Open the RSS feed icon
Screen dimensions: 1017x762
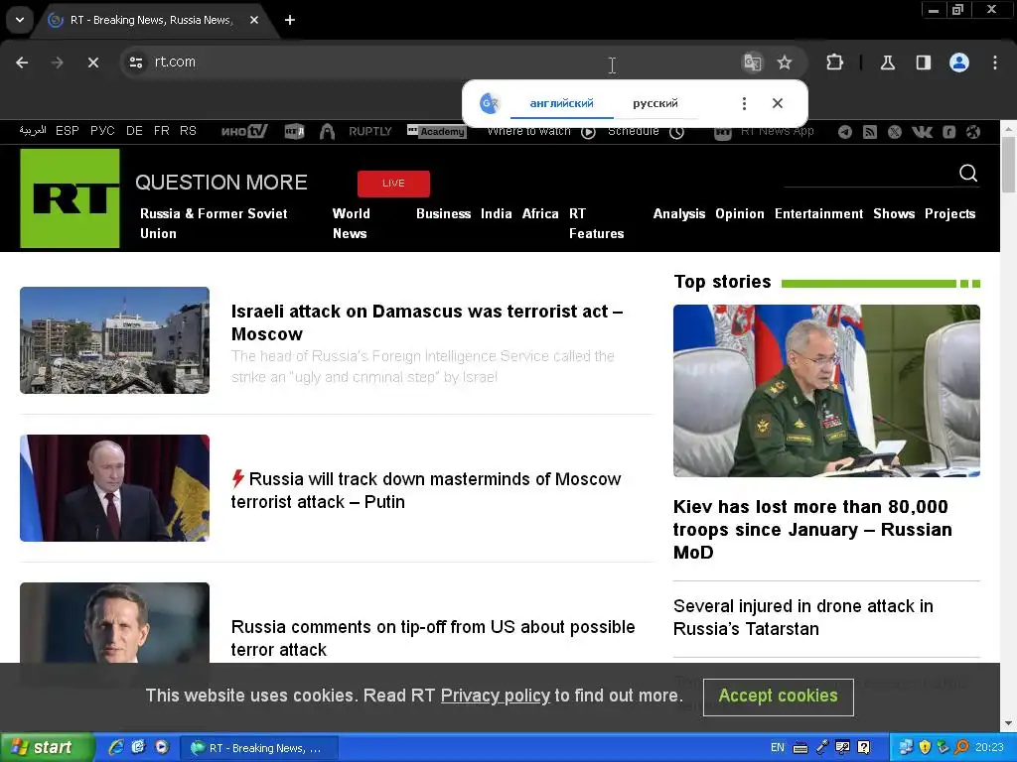pos(870,132)
